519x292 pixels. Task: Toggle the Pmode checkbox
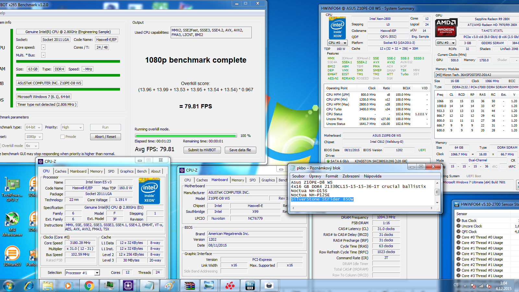pos(62,137)
